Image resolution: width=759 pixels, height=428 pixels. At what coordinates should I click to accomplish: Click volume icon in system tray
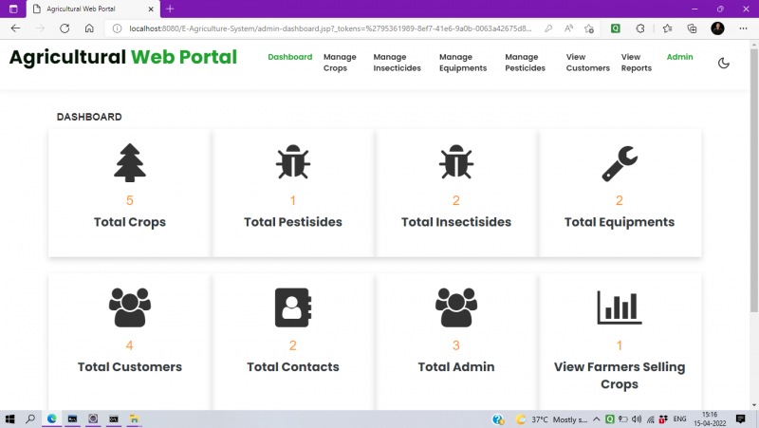pos(637,419)
